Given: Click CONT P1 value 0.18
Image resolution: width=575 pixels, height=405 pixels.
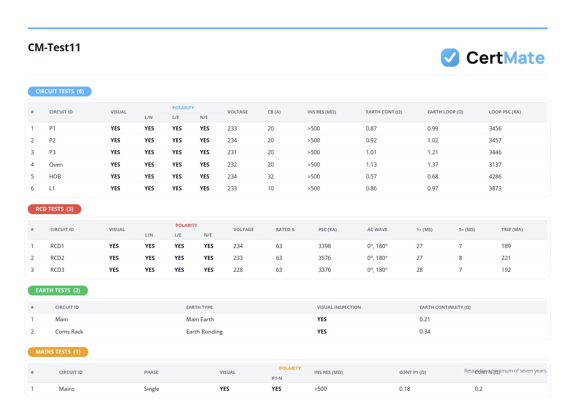Looking at the screenshot, I should click(405, 389).
